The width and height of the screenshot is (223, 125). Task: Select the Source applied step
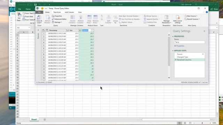click(x=180, y=54)
